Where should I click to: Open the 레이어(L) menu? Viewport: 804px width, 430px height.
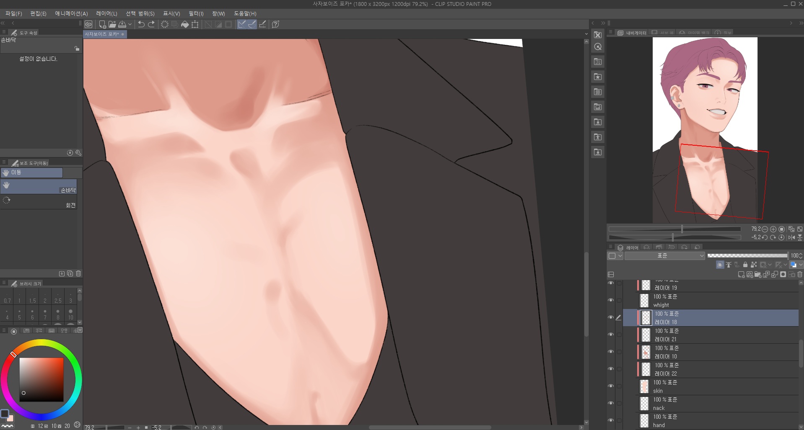pos(106,13)
